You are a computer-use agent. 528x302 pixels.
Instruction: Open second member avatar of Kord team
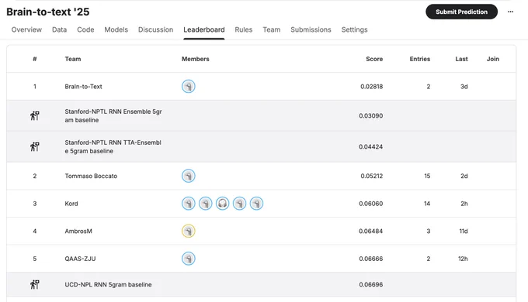[x=206, y=203]
